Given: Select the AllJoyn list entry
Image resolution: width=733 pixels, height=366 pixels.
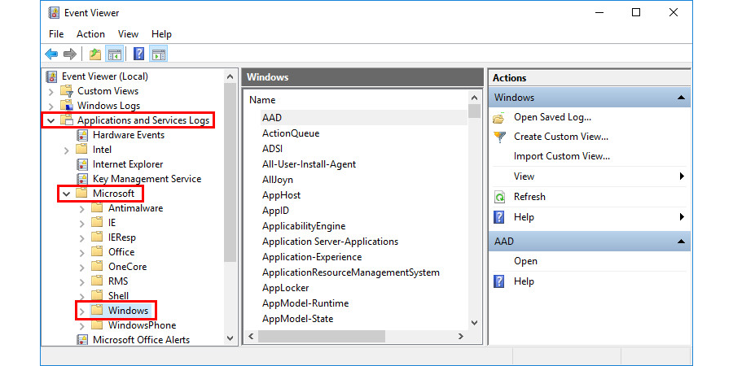Looking at the screenshot, I should pos(278,180).
